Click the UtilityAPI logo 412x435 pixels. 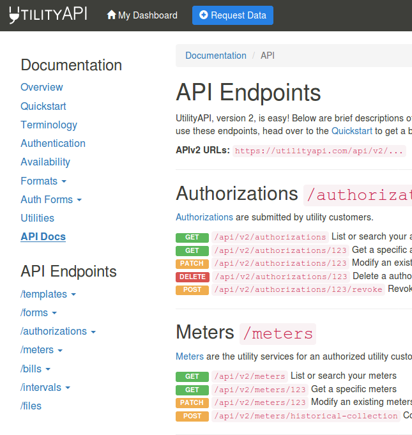(48, 15)
